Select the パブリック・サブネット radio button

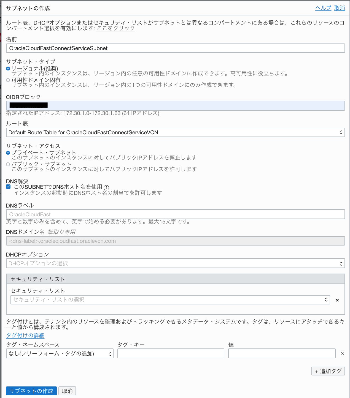[x=8, y=164]
